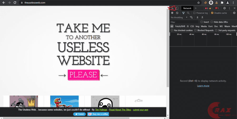Open the circular W extension icon

click(x=211, y=3)
